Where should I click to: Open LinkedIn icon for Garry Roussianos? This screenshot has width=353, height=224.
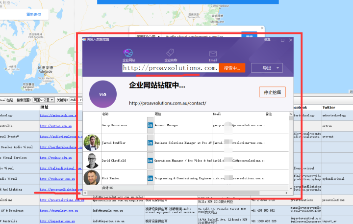click(150, 125)
